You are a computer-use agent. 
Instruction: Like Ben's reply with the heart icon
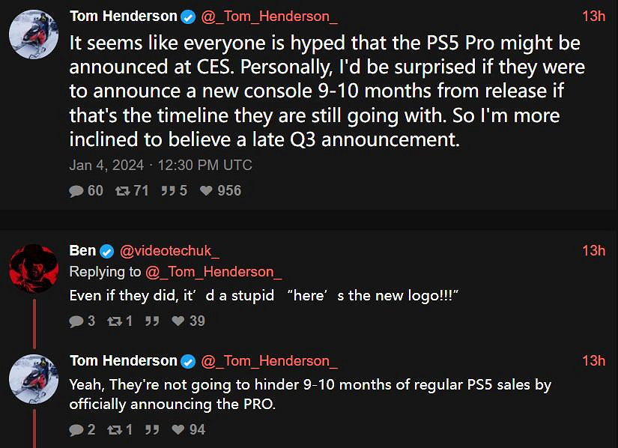pos(178,321)
